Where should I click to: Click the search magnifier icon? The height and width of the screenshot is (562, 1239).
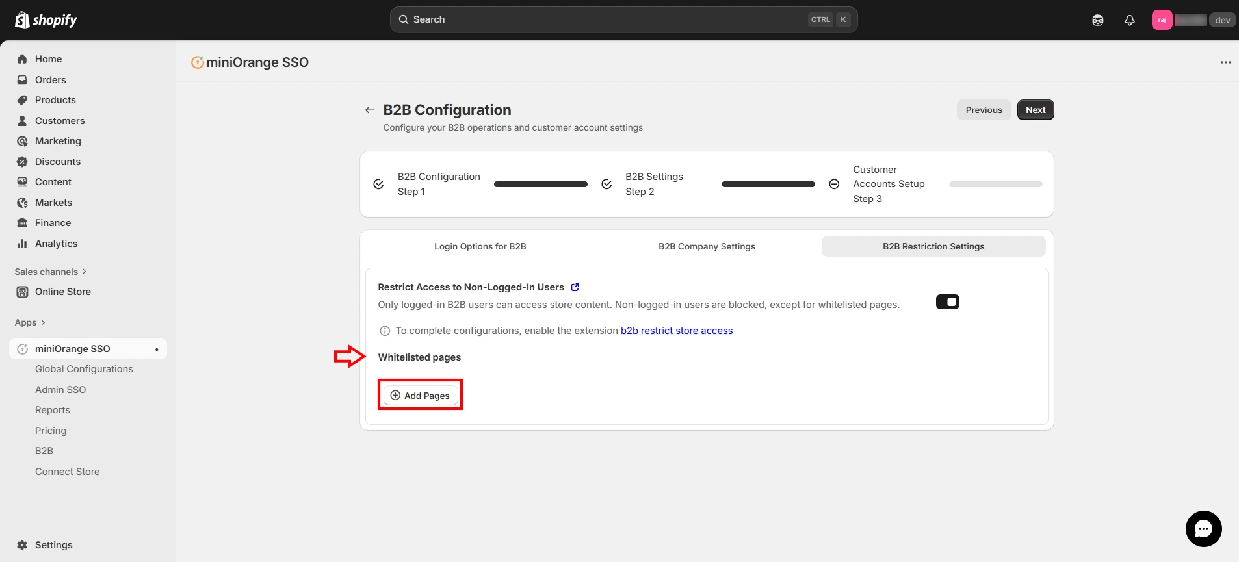(x=404, y=19)
